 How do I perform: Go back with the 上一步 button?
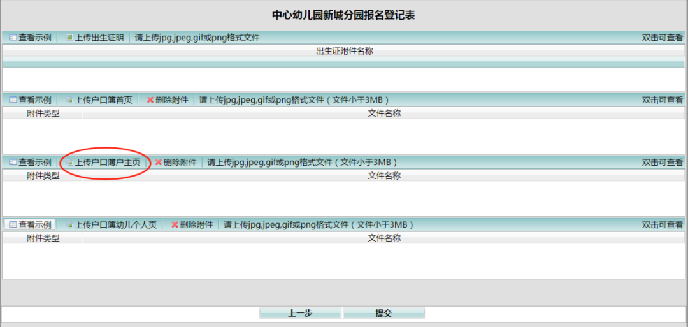(x=300, y=313)
